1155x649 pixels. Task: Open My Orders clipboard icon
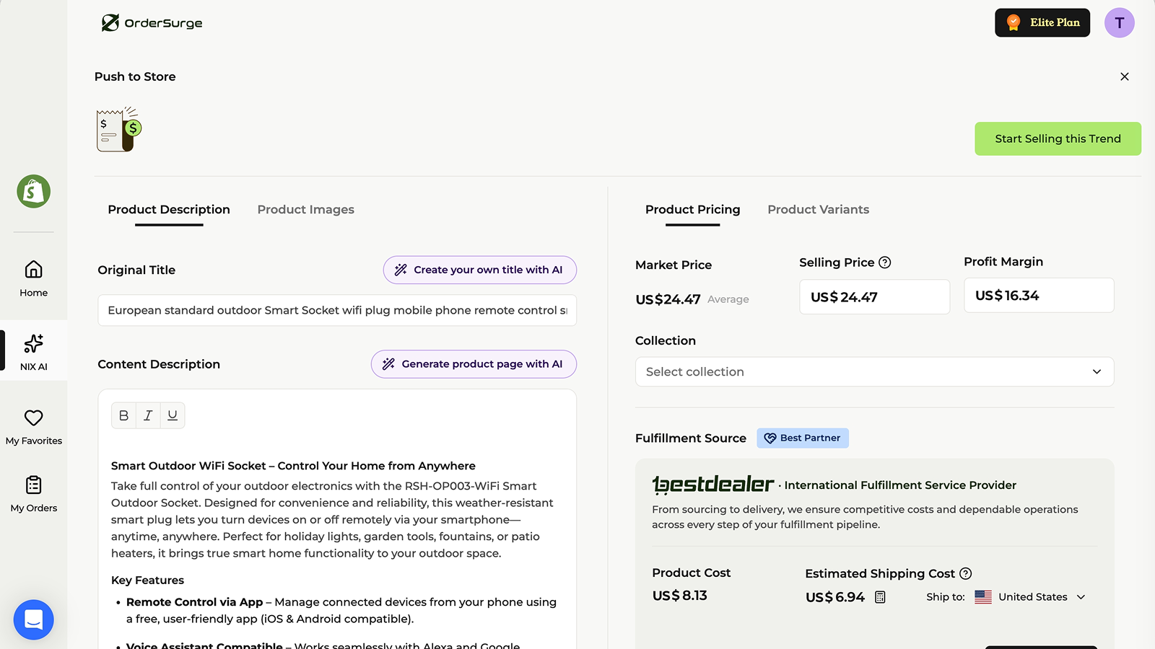point(33,485)
